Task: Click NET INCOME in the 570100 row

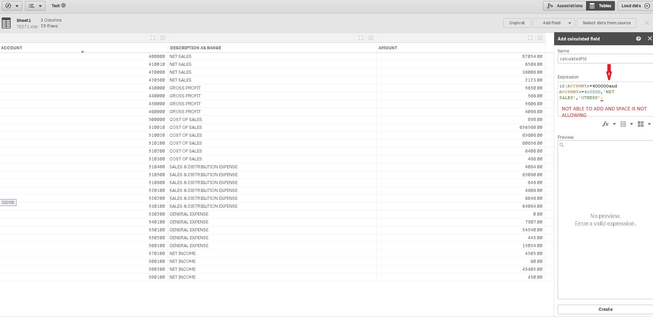Action: 183,254
